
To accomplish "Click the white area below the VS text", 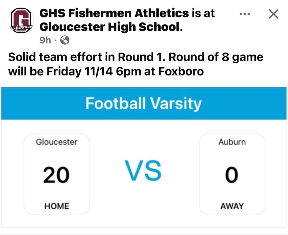I will pyautogui.click(x=143, y=202).
